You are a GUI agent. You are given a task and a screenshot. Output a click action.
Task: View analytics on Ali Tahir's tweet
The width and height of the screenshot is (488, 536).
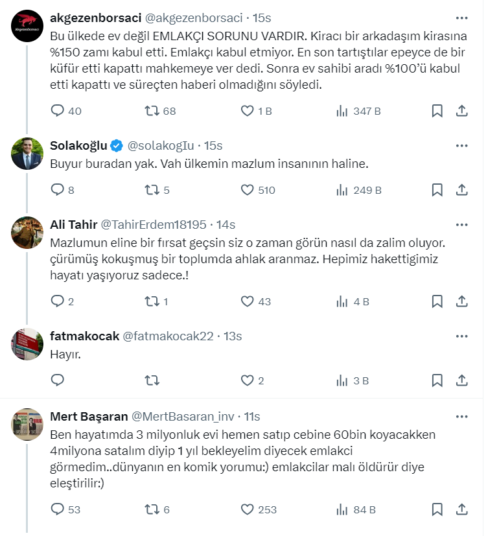[x=342, y=301]
